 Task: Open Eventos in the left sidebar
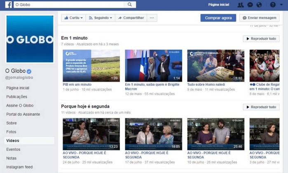13,150
